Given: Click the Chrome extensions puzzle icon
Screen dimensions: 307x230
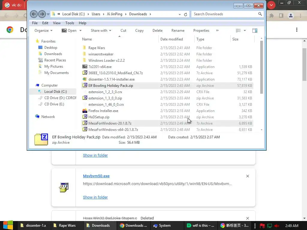Looking at the screenshot, I should coord(272,16).
